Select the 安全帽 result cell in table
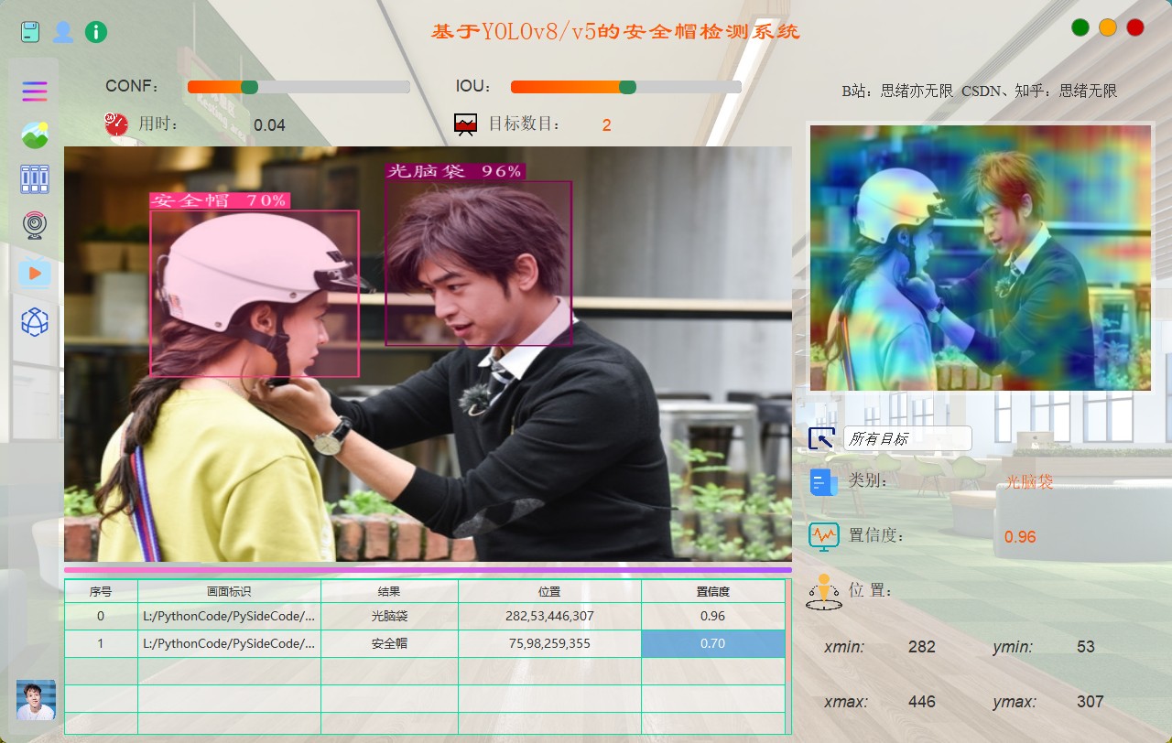 389,644
